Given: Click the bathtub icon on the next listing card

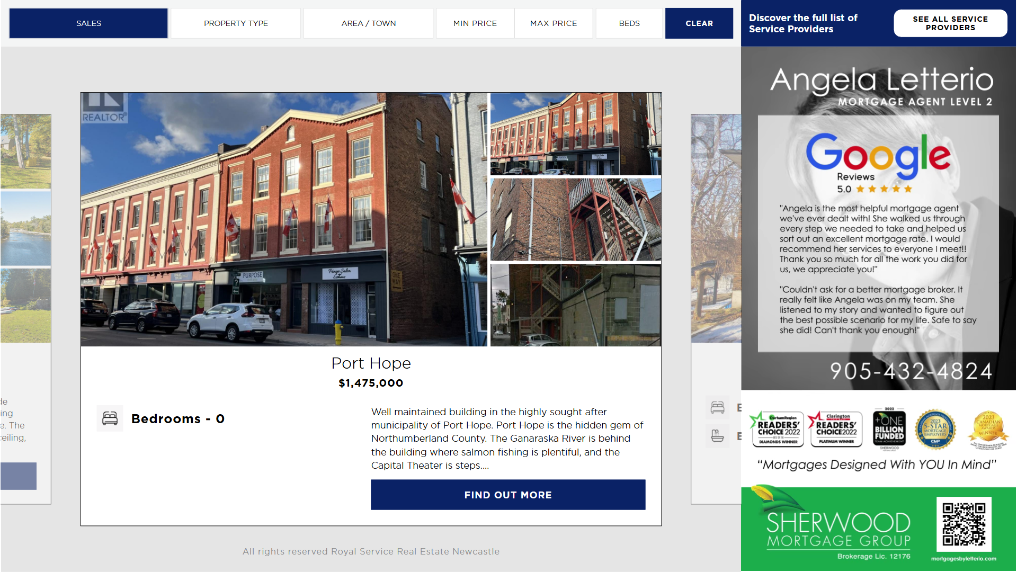Looking at the screenshot, I should 717,436.
